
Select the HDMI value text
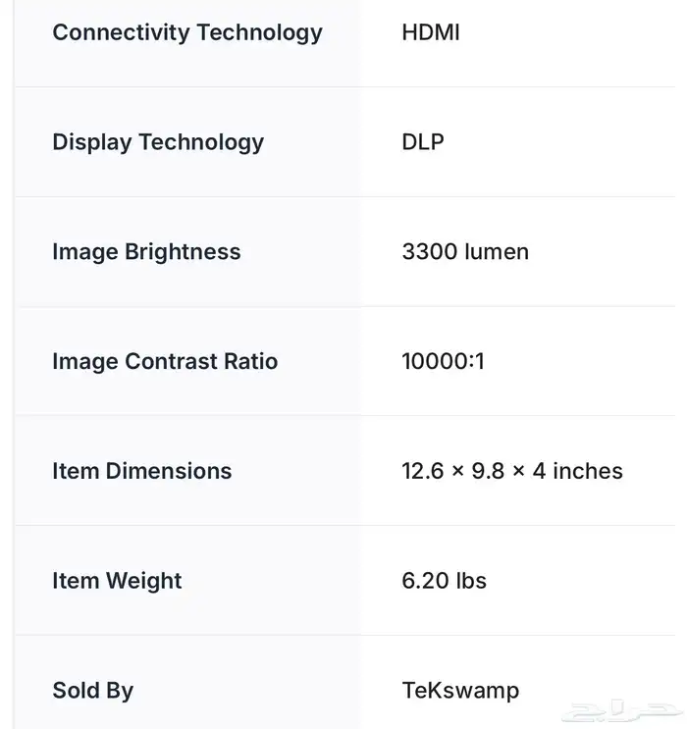431,32
